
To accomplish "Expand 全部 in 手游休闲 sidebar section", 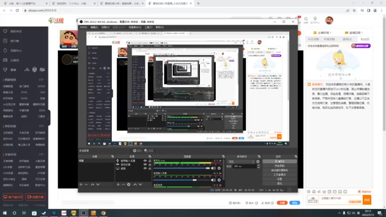I will [x=41, y=154].
